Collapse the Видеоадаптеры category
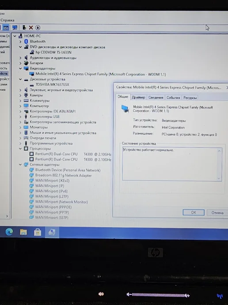This screenshot has width=228, height=305. coord(20,68)
